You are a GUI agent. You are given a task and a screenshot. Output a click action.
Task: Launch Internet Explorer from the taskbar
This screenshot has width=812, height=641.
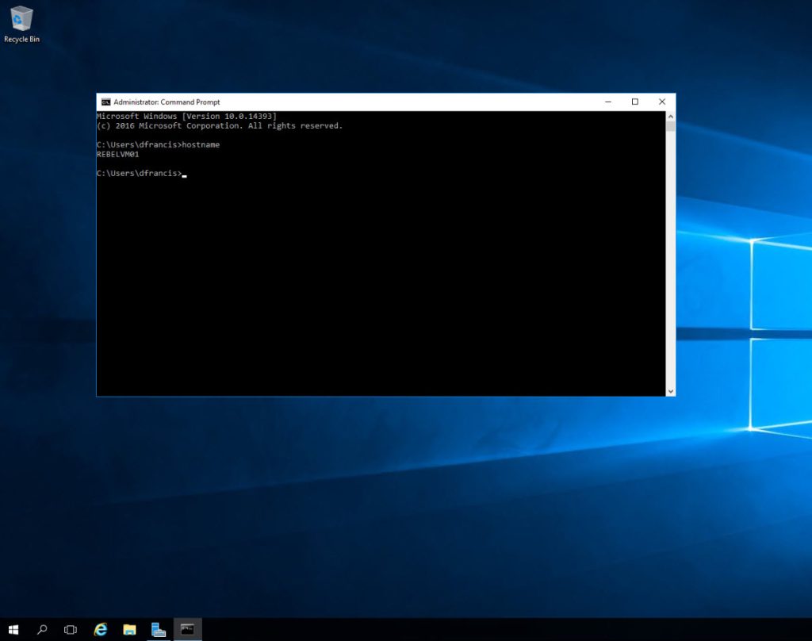[x=101, y=629]
